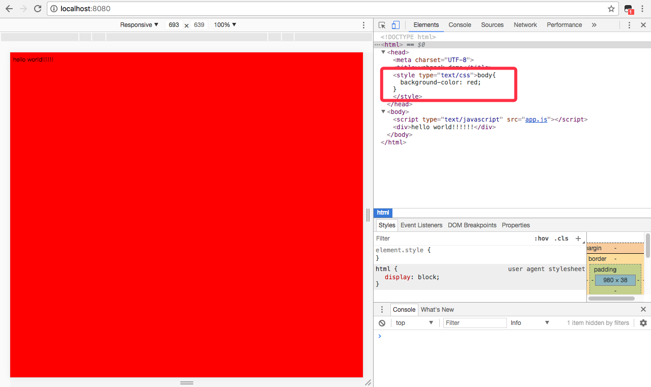This screenshot has width=651, height=387.
Task: Switch to the Console tab in DevTools
Action: coord(460,25)
